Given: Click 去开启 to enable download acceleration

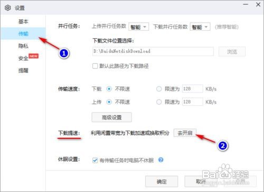Looking at the screenshot, I should [x=185, y=133].
